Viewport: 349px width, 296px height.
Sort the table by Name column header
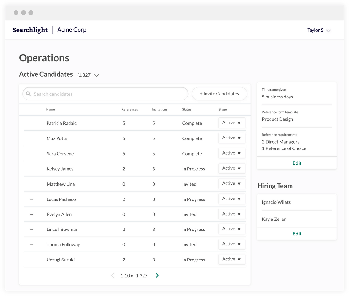(x=50, y=110)
